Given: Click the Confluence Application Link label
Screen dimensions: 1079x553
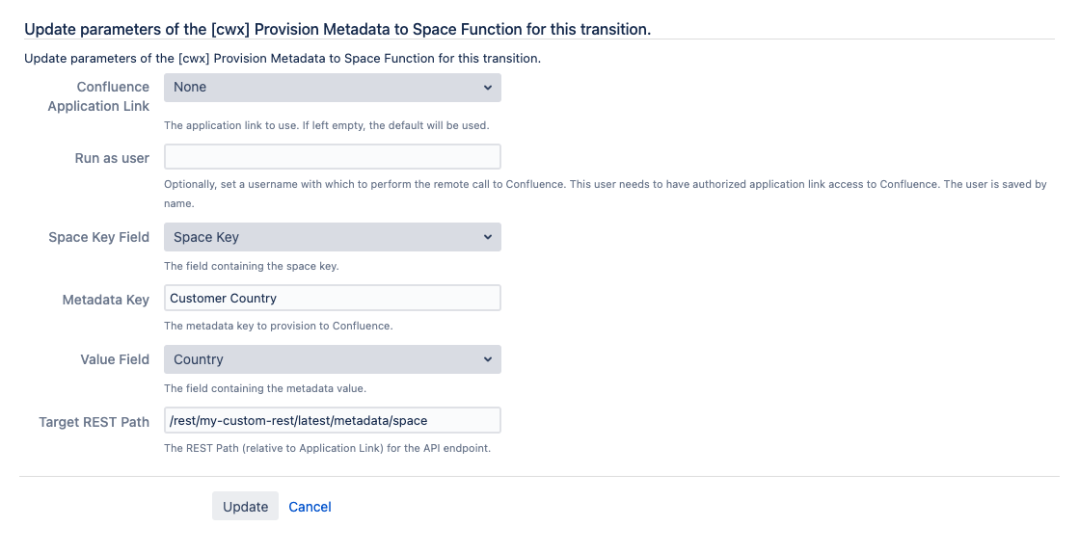Looking at the screenshot, I should 98,96.
